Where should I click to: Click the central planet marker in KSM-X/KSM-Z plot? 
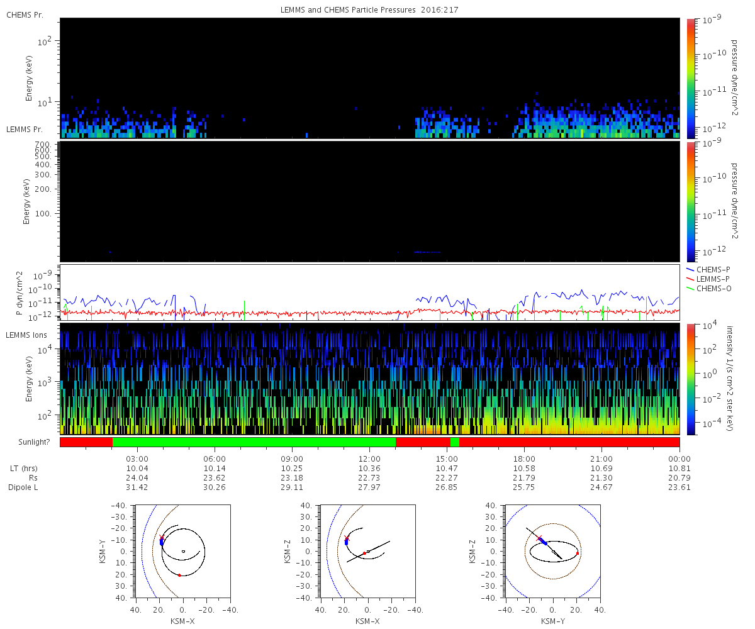368,552
